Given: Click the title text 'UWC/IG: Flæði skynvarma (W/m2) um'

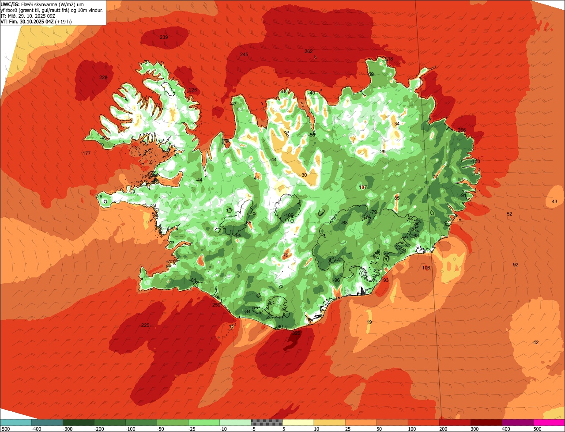Looking at the screenshot, I should tap(42, 4).
